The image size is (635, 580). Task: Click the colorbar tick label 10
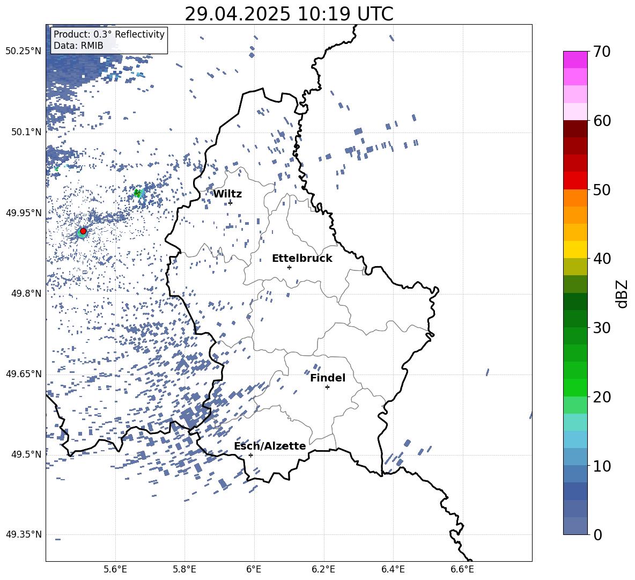point(602,466)
